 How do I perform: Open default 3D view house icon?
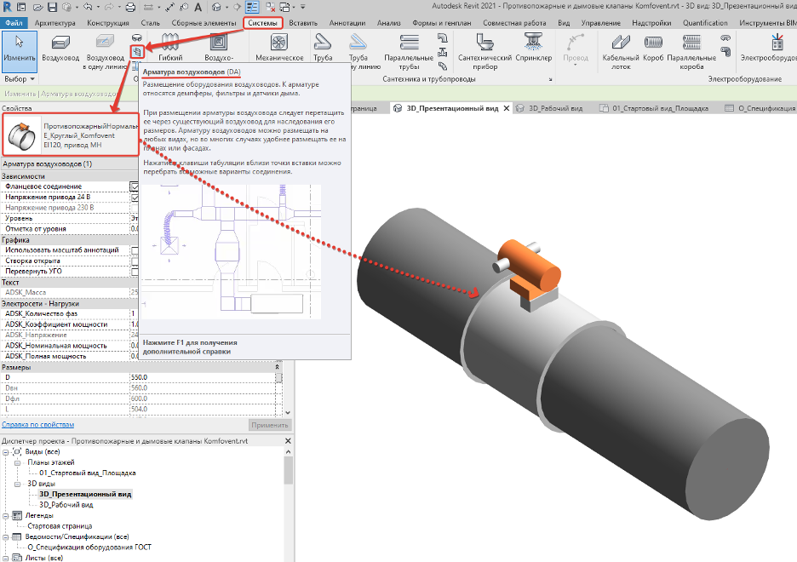tap(217, 7)
